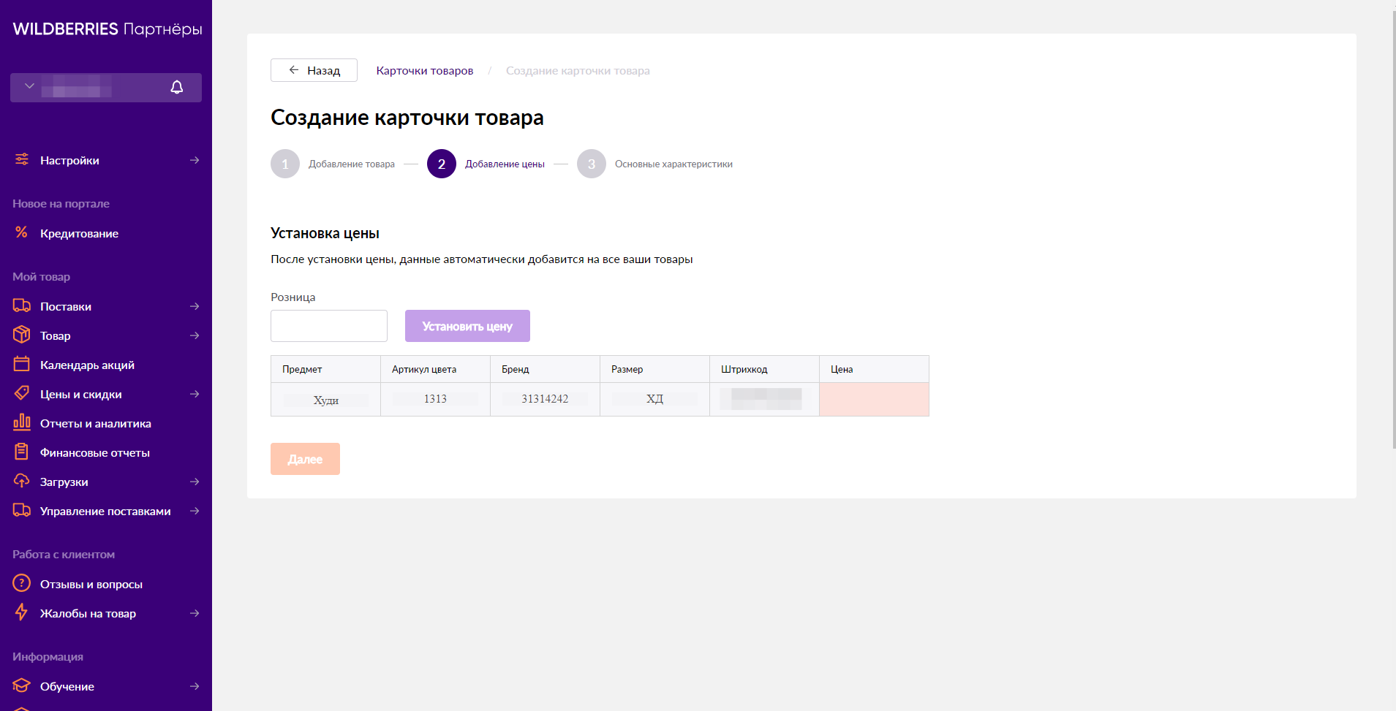Image resolution: width=1396 pixels, height=711 pixels.
Task: Click the pink Цена table cell
Action: [x=874, y=400]
